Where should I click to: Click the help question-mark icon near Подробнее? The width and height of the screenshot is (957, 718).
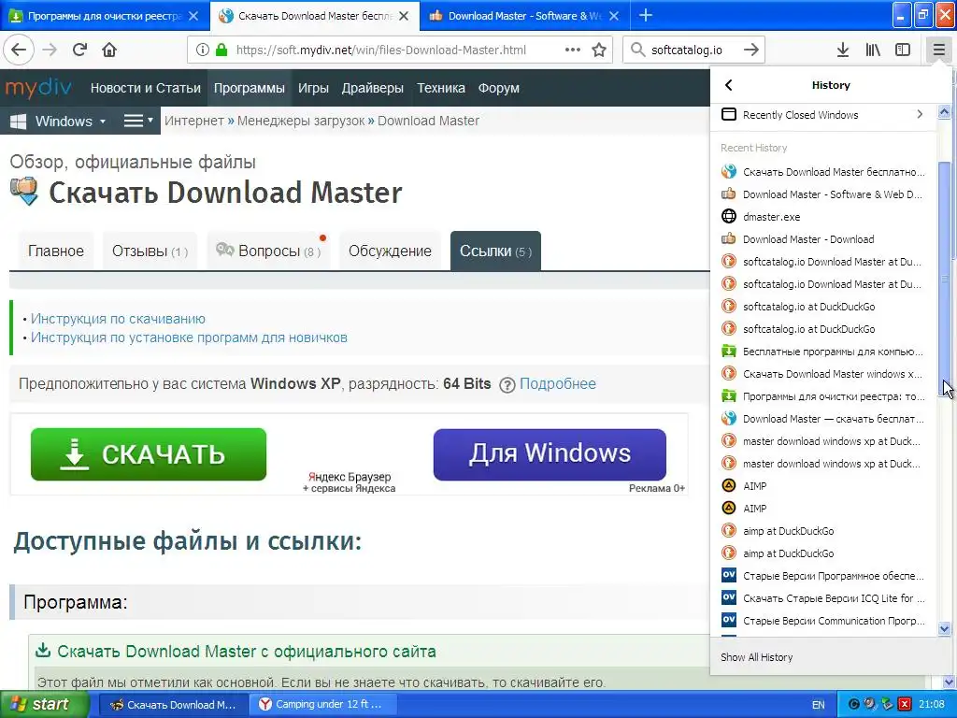coord(507,384)
